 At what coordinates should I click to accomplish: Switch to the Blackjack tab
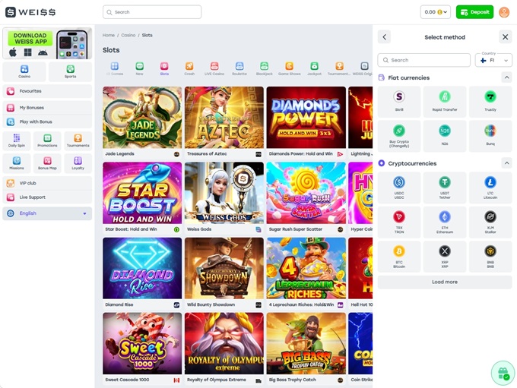tap(265, 68)
